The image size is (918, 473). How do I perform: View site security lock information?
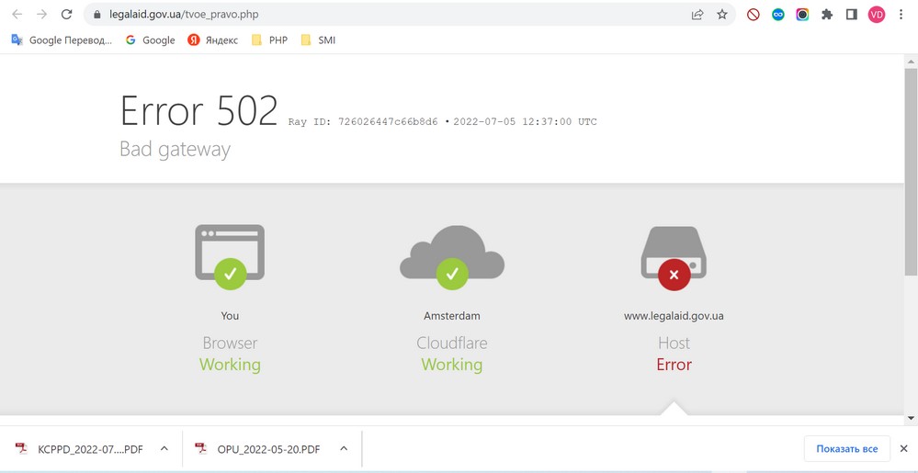97,15
